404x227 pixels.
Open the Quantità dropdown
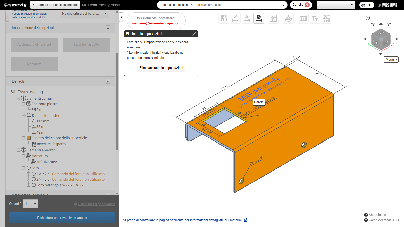[30, 204]
